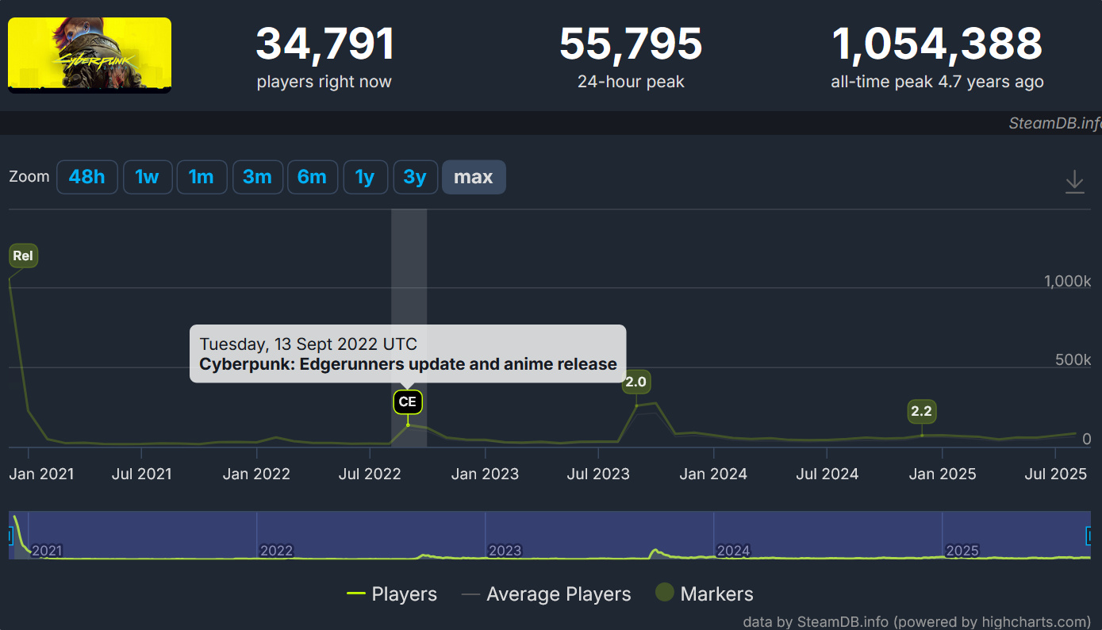Click the Jan 2022 x-axis label
Screen dimensions: 1102x630
pyautogui.click(x=256, y=474)
